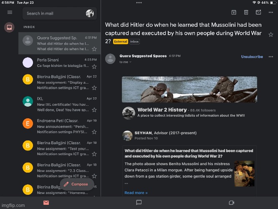Tap the battery indicator in the status bar

point(273,3)
